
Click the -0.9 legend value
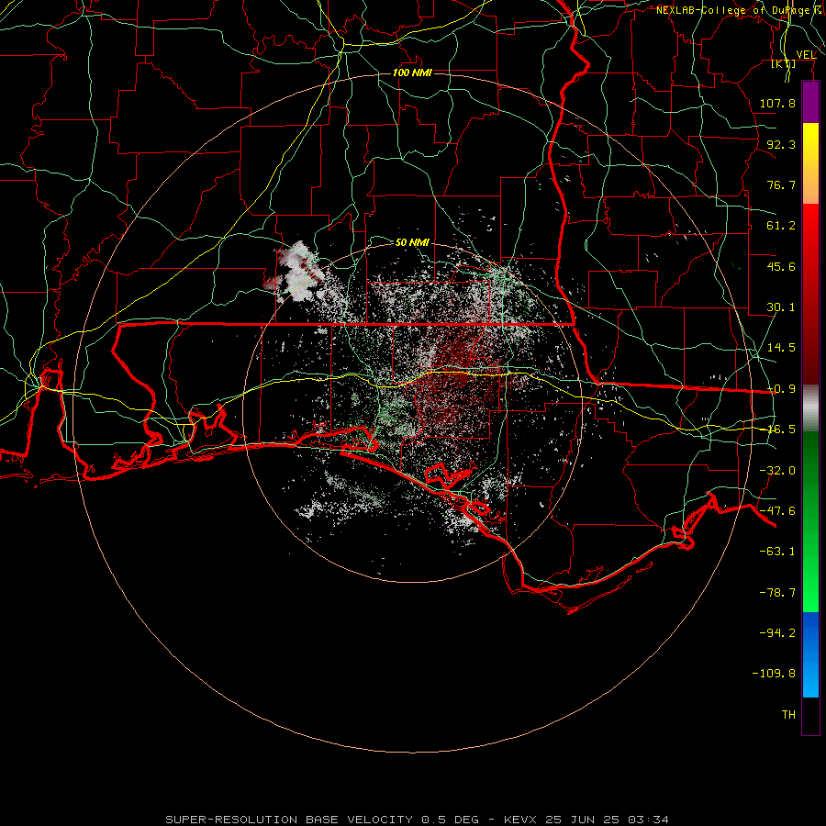point(781,389)
